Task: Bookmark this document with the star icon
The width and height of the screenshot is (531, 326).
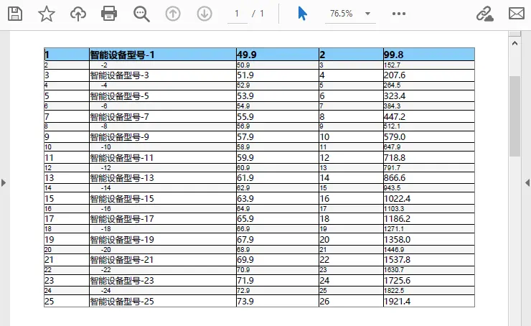Action: (x=47, y=14)
